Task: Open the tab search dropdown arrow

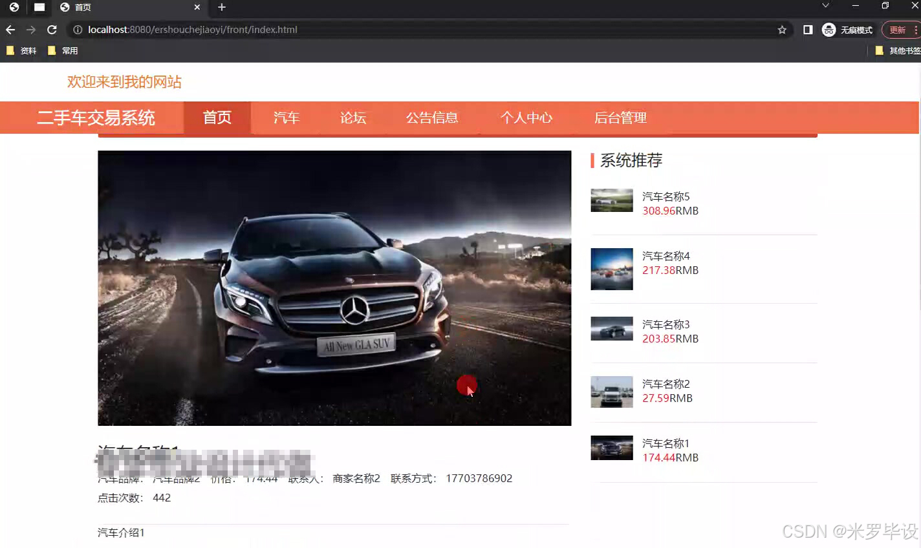Action: [825, 6]
